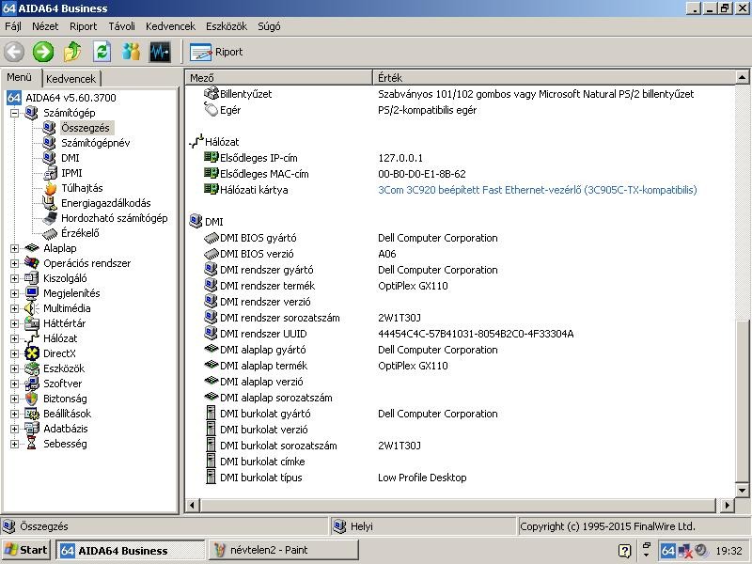Image resolution: width=752 pixels, height=564 pixels.
Task: Select the DMI tree item icon
Action: point(50,158)
